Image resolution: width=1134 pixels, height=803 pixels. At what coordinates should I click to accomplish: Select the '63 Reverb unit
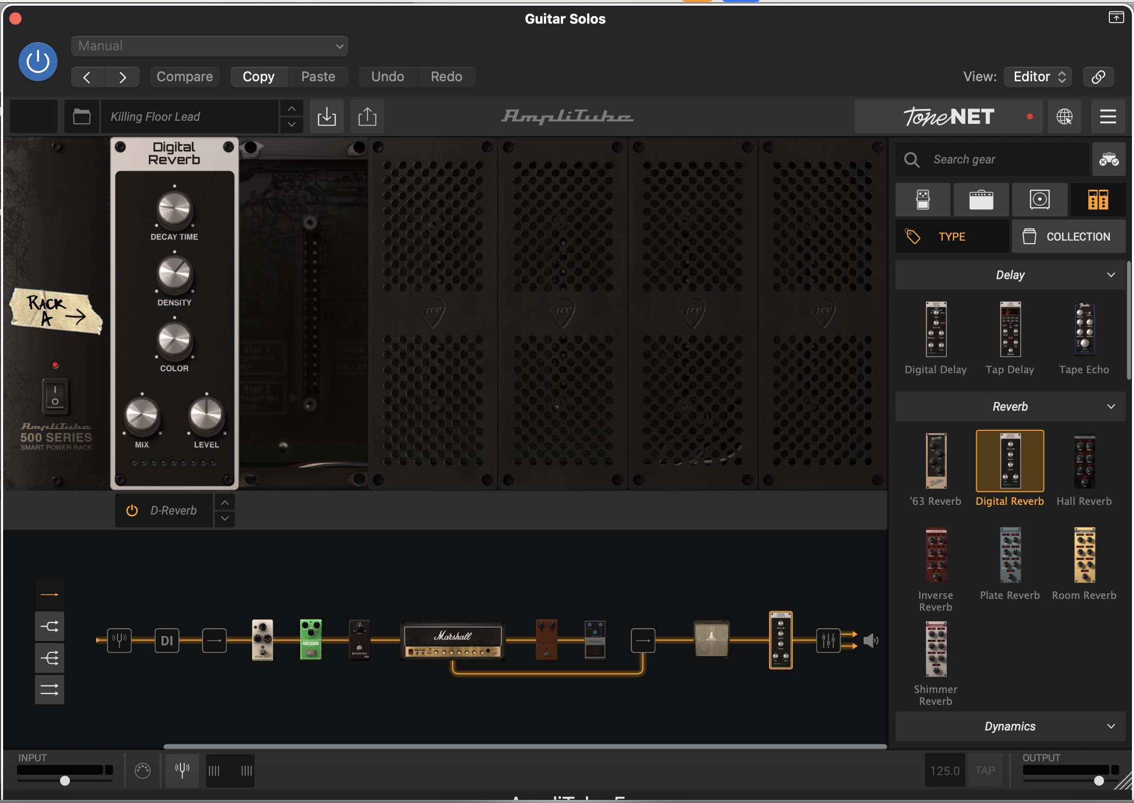[x=936, y=461]
